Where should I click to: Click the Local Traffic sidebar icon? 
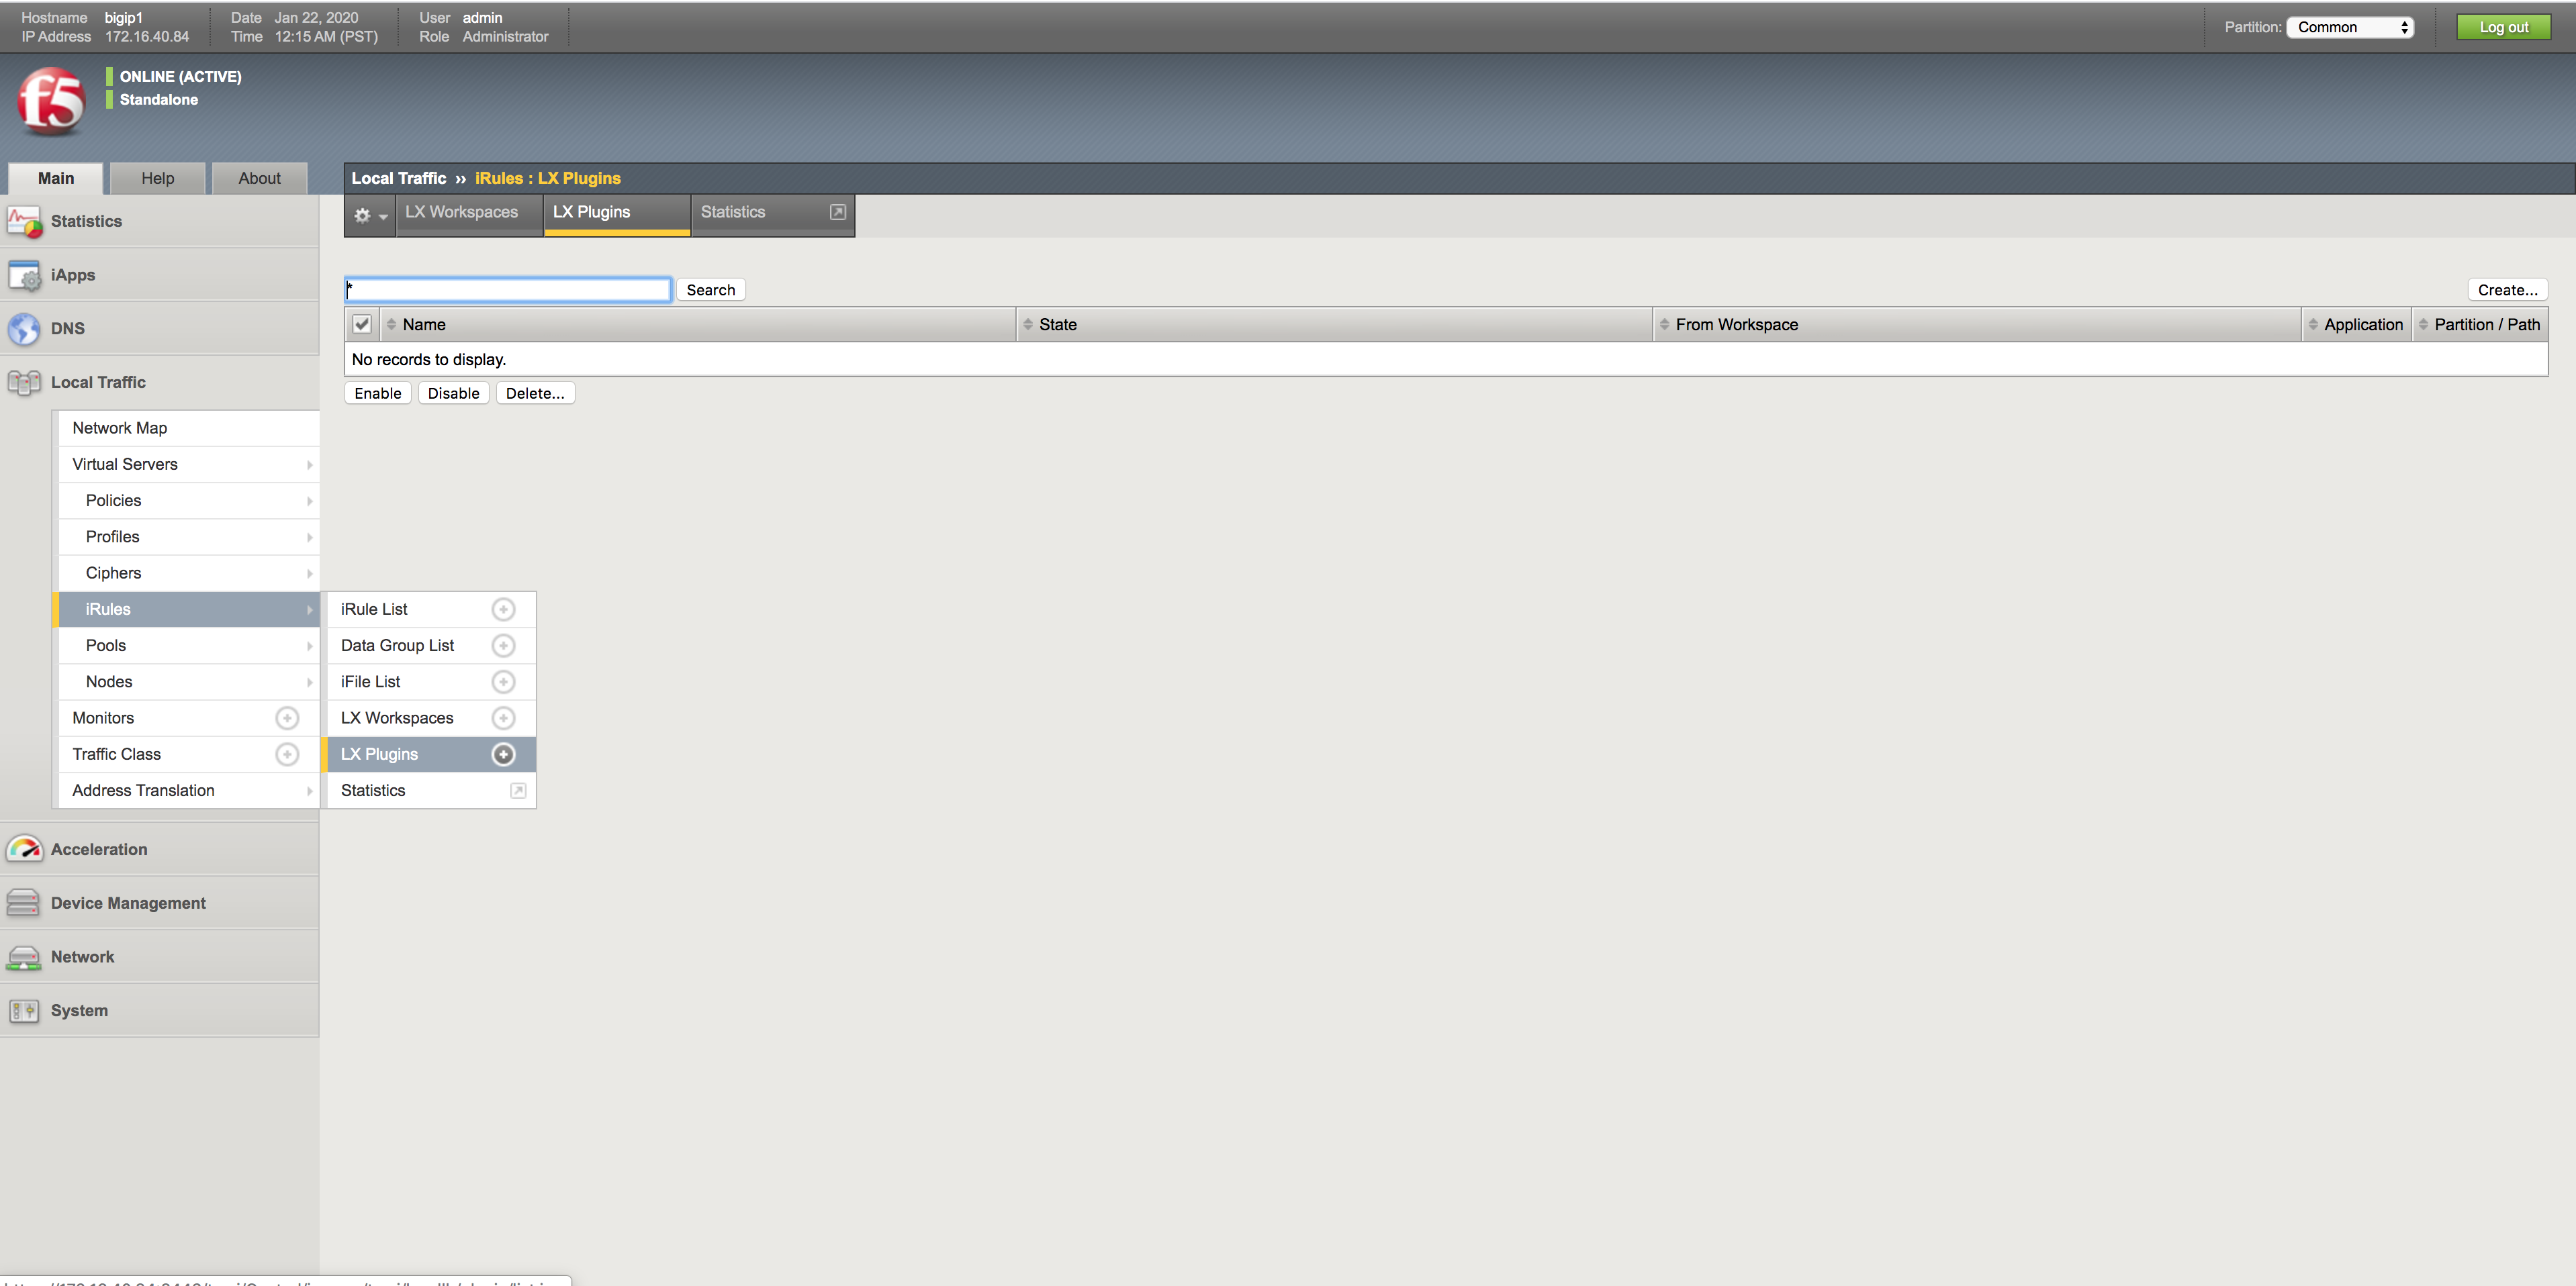25,381
